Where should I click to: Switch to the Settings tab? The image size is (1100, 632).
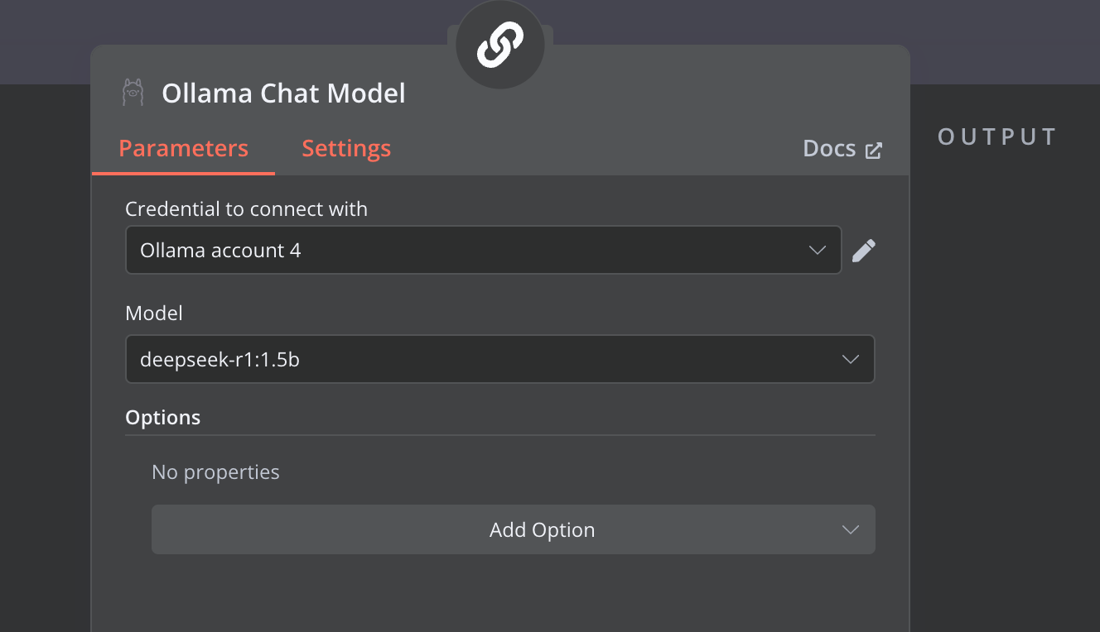click(x=346, y=149)
